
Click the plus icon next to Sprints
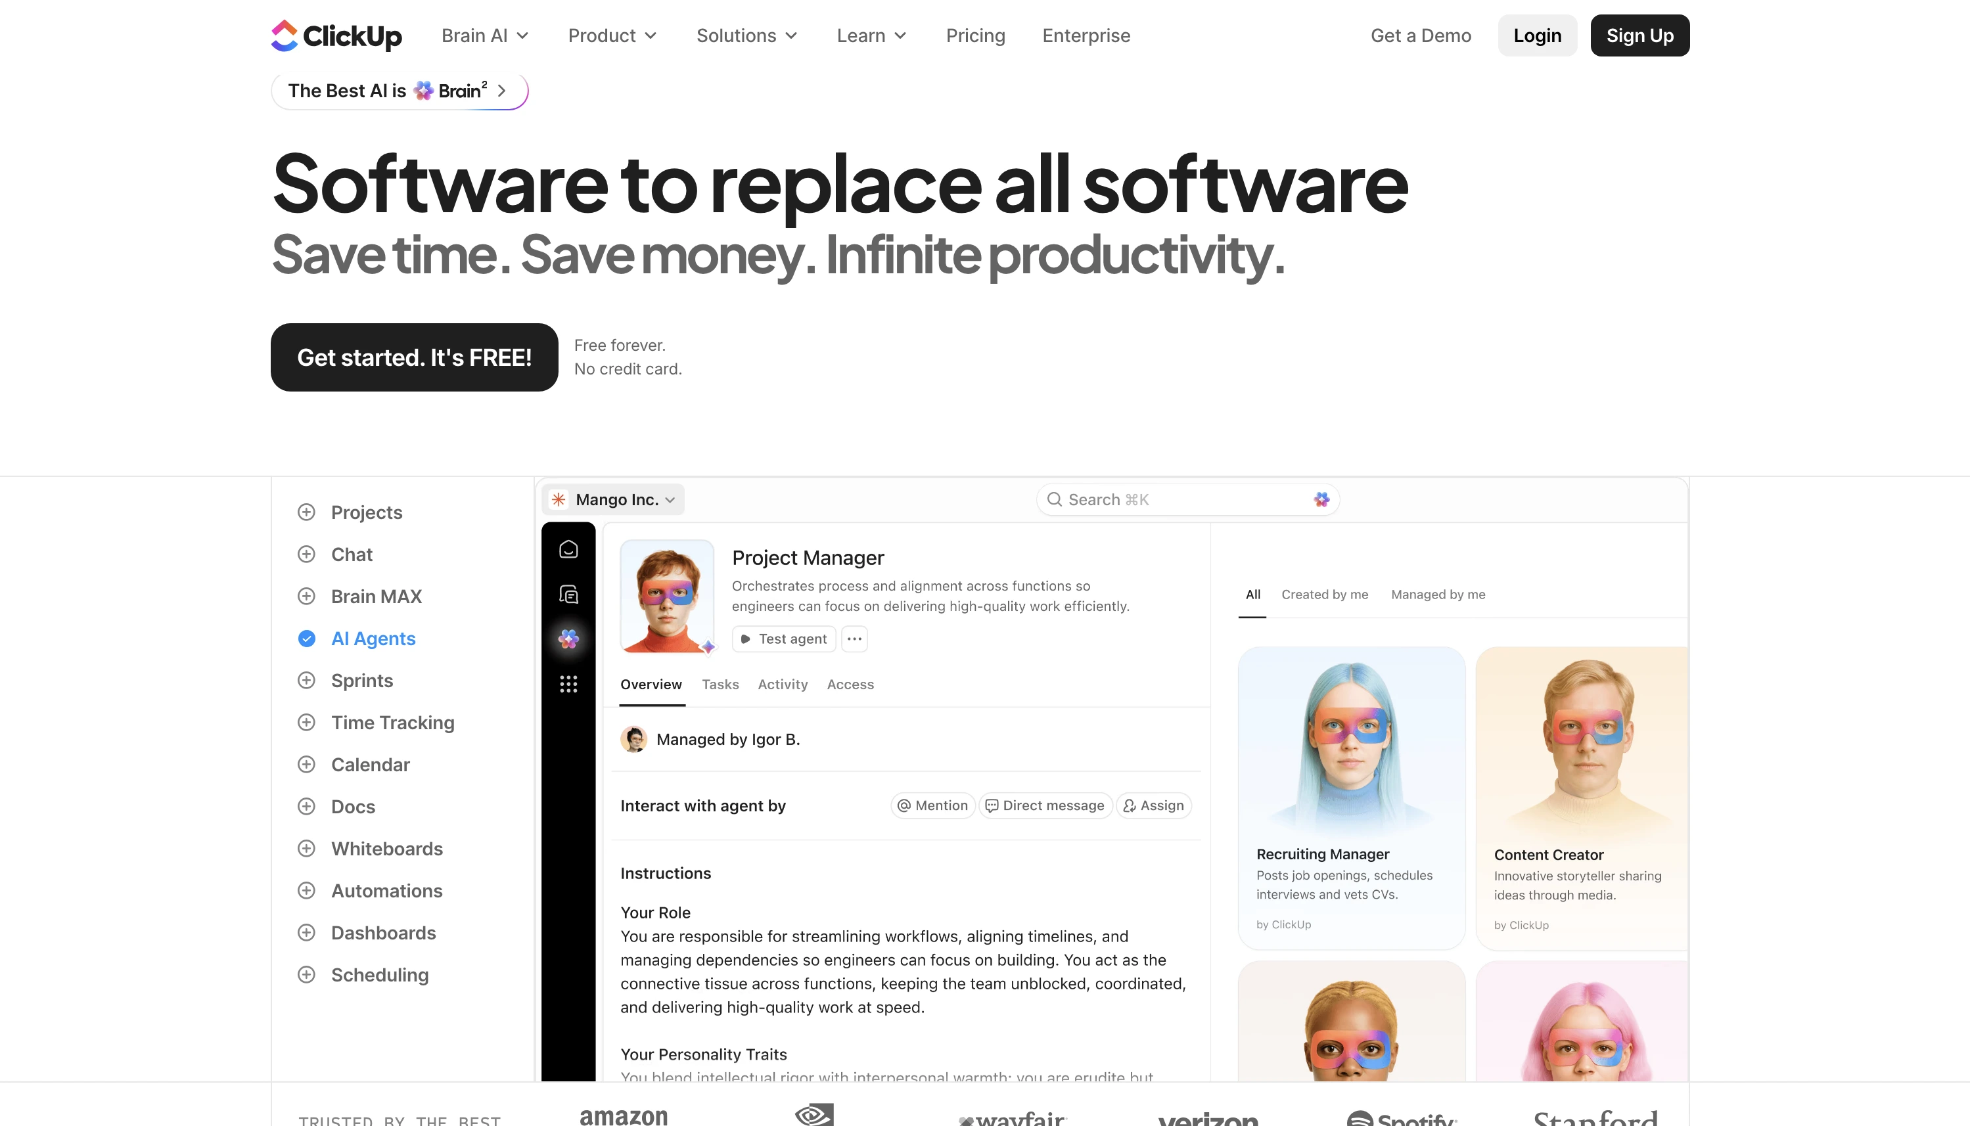pos(306,681)
